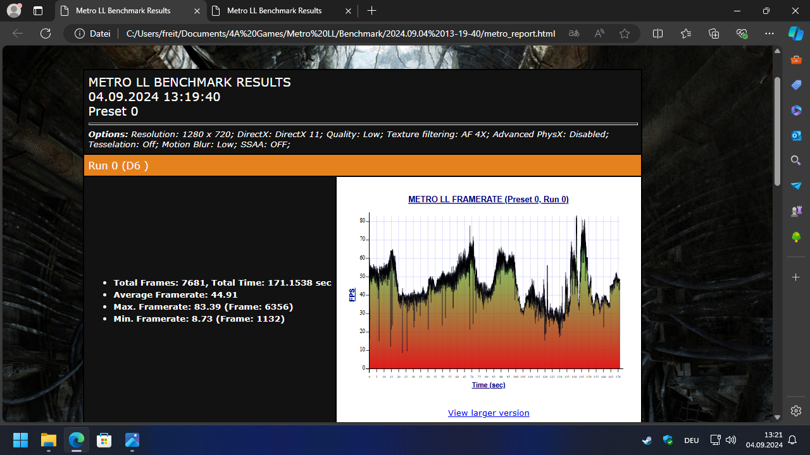The height and width of the screenshot is (455, 810).
Task: Click the METRO LL FRAMERATE chart title link
Action: pyautogui.click(x=488, y=199)
